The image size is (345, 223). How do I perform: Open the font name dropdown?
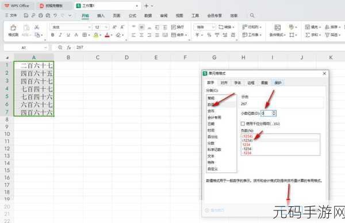pyautogui.click(x=90, y=27)
